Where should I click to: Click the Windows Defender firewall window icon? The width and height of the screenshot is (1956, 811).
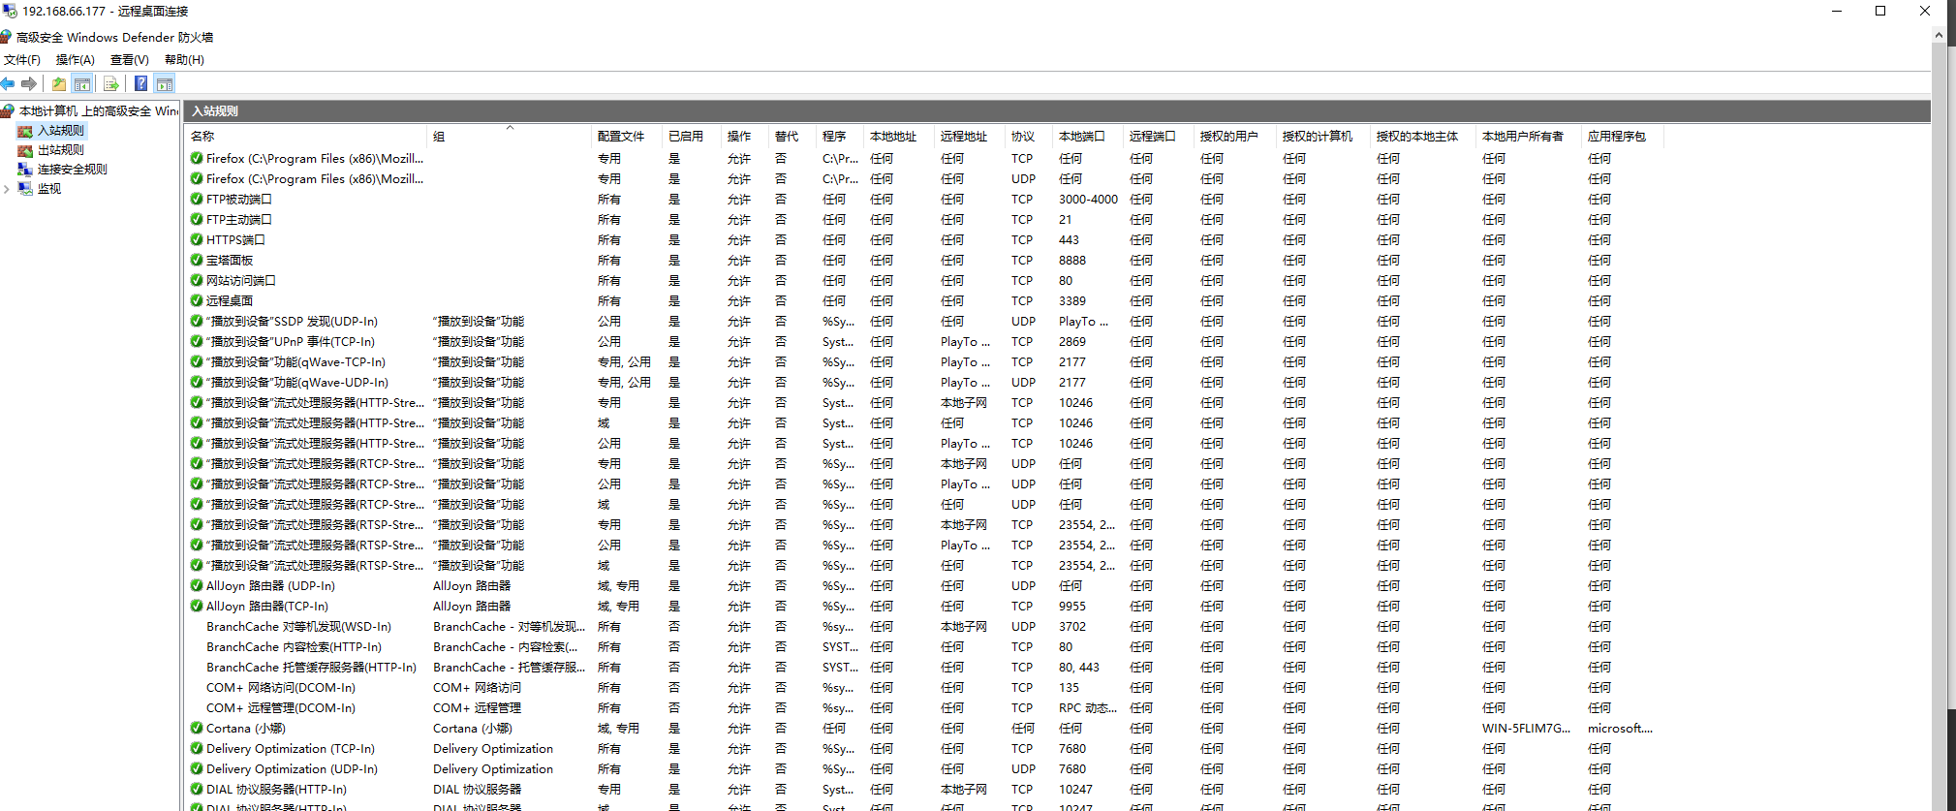pos(6,37)
